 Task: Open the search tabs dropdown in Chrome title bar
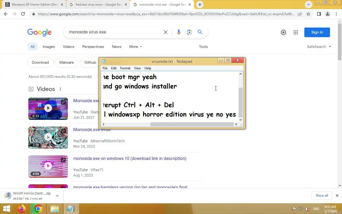tap(308, 5)
